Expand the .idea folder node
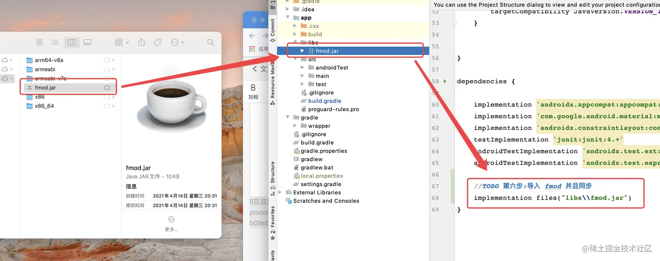The image size is (660, 261). pyautogui.click(x=287, y=9)
